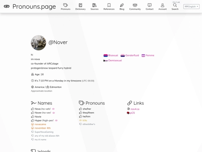Open the she/her pronoun link
Viewport: 202px width, 152px height.
click(x=87, y=109)
